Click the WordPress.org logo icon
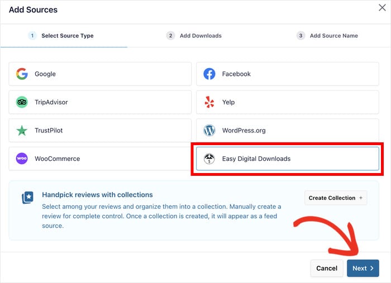Viewport: 391px width, 283px height. (x=209, y=131)
